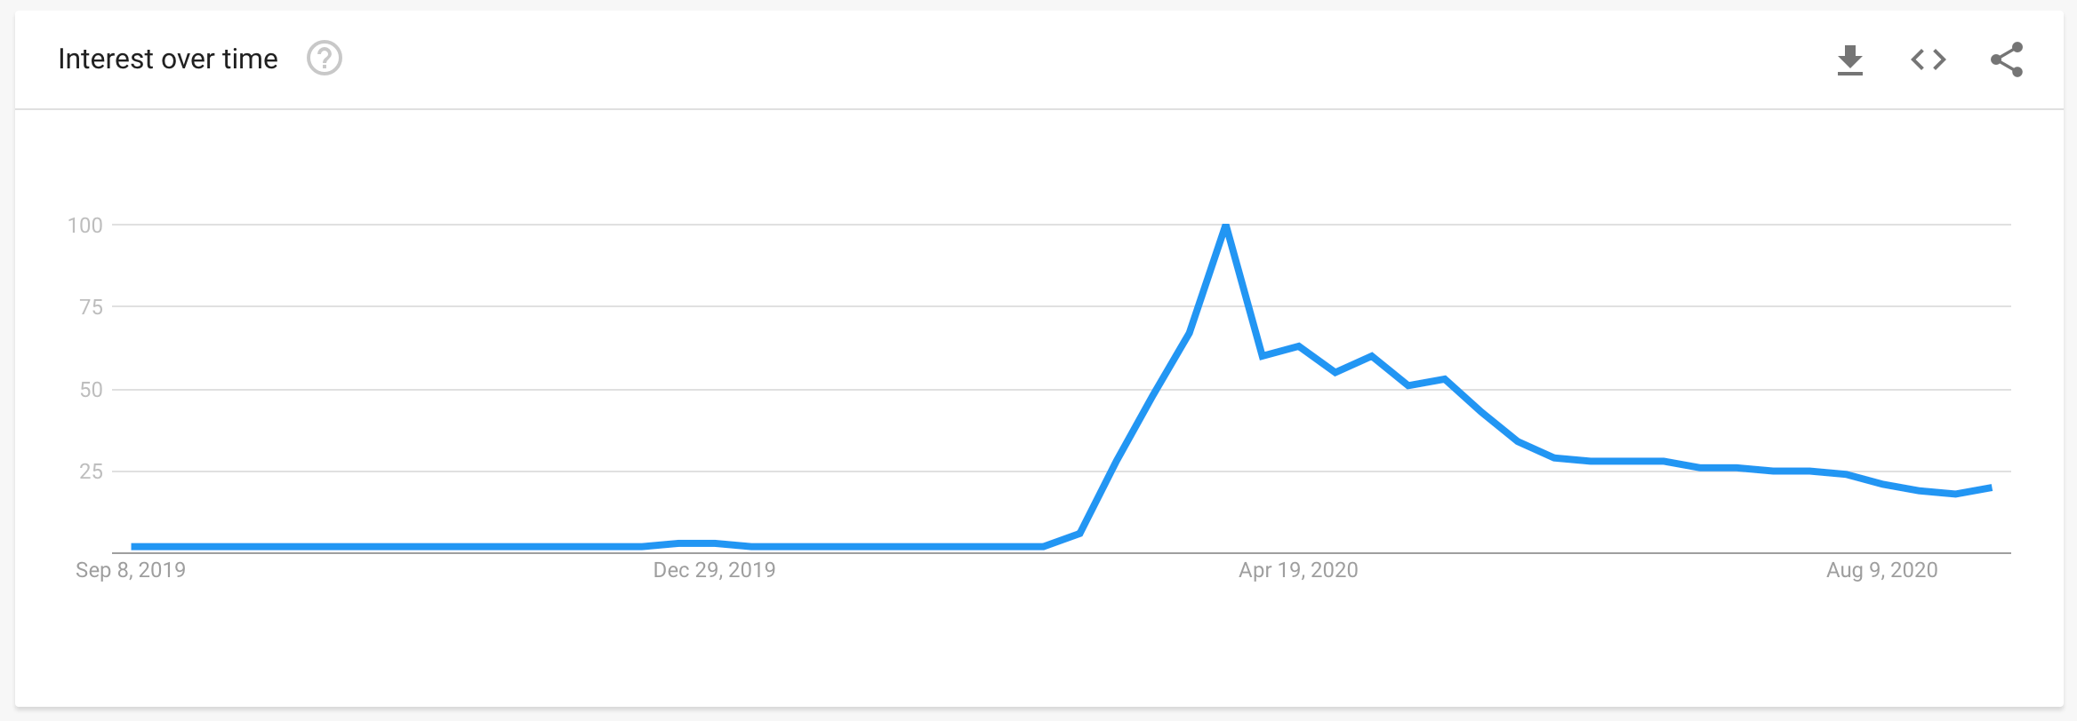The image size is (2077, 721).
Task: Select the Apr 19, 2020 axis label
Action: click(1299, 570)
